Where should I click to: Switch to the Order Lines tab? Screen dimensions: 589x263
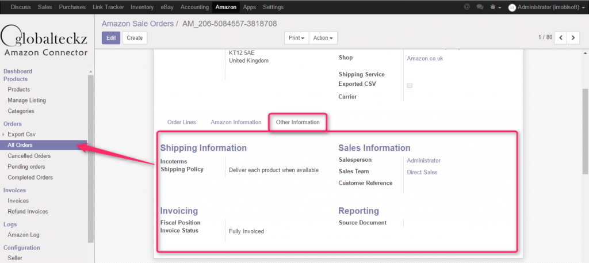181,122
